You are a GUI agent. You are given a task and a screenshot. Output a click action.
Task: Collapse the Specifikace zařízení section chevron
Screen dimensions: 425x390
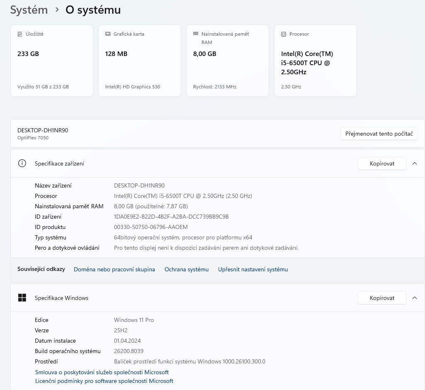pos(415,163)
